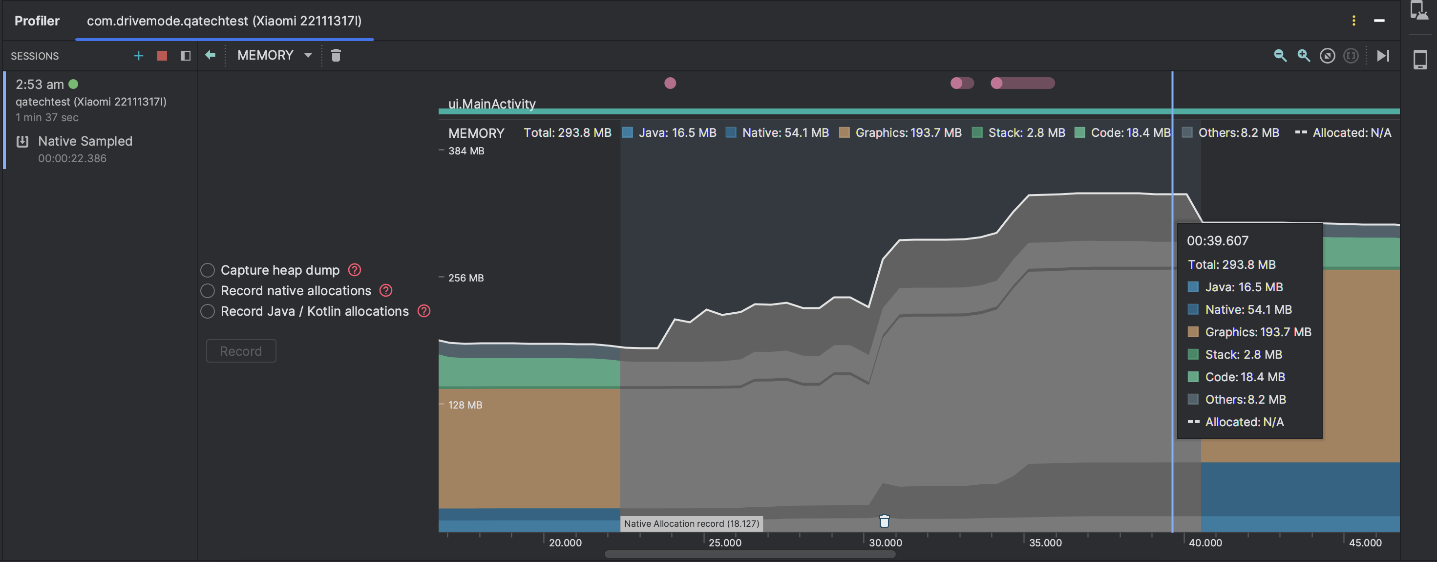Reset zoom on the timeline
This screenshot has height=562, width=1437.
1327,56
